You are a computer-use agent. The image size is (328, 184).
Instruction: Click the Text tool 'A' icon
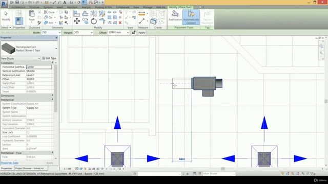(65, 2)
